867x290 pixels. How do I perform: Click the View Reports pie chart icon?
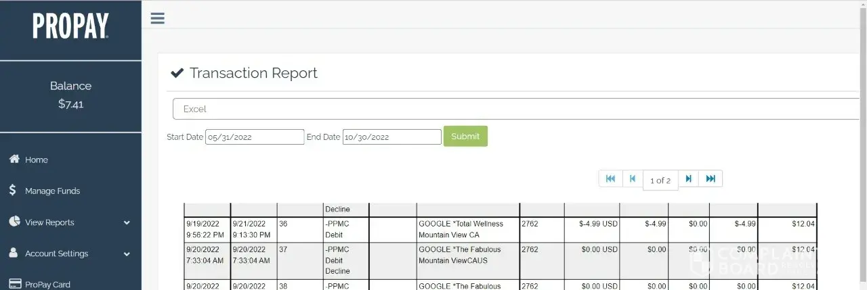[x=14, y=222]
